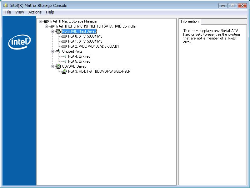Select Port 2: WDC WD10EADS-00L5B1 text
250x188 pixels.
pyautogui.click(x=93, y=46)
